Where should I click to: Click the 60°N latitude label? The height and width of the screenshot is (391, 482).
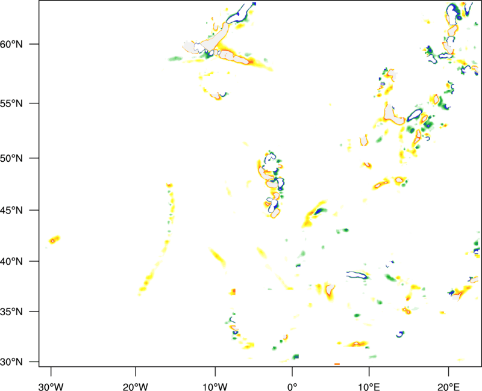coord(11,44)
